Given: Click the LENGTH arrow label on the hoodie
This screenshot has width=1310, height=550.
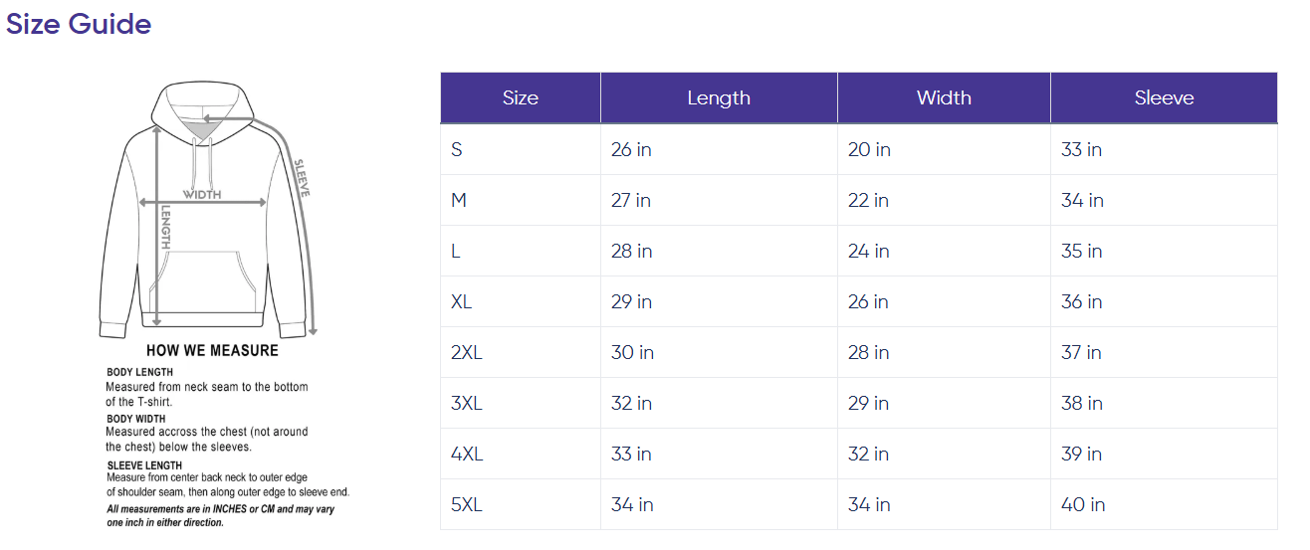Looking at the screenshot, I should click(167, 227).
